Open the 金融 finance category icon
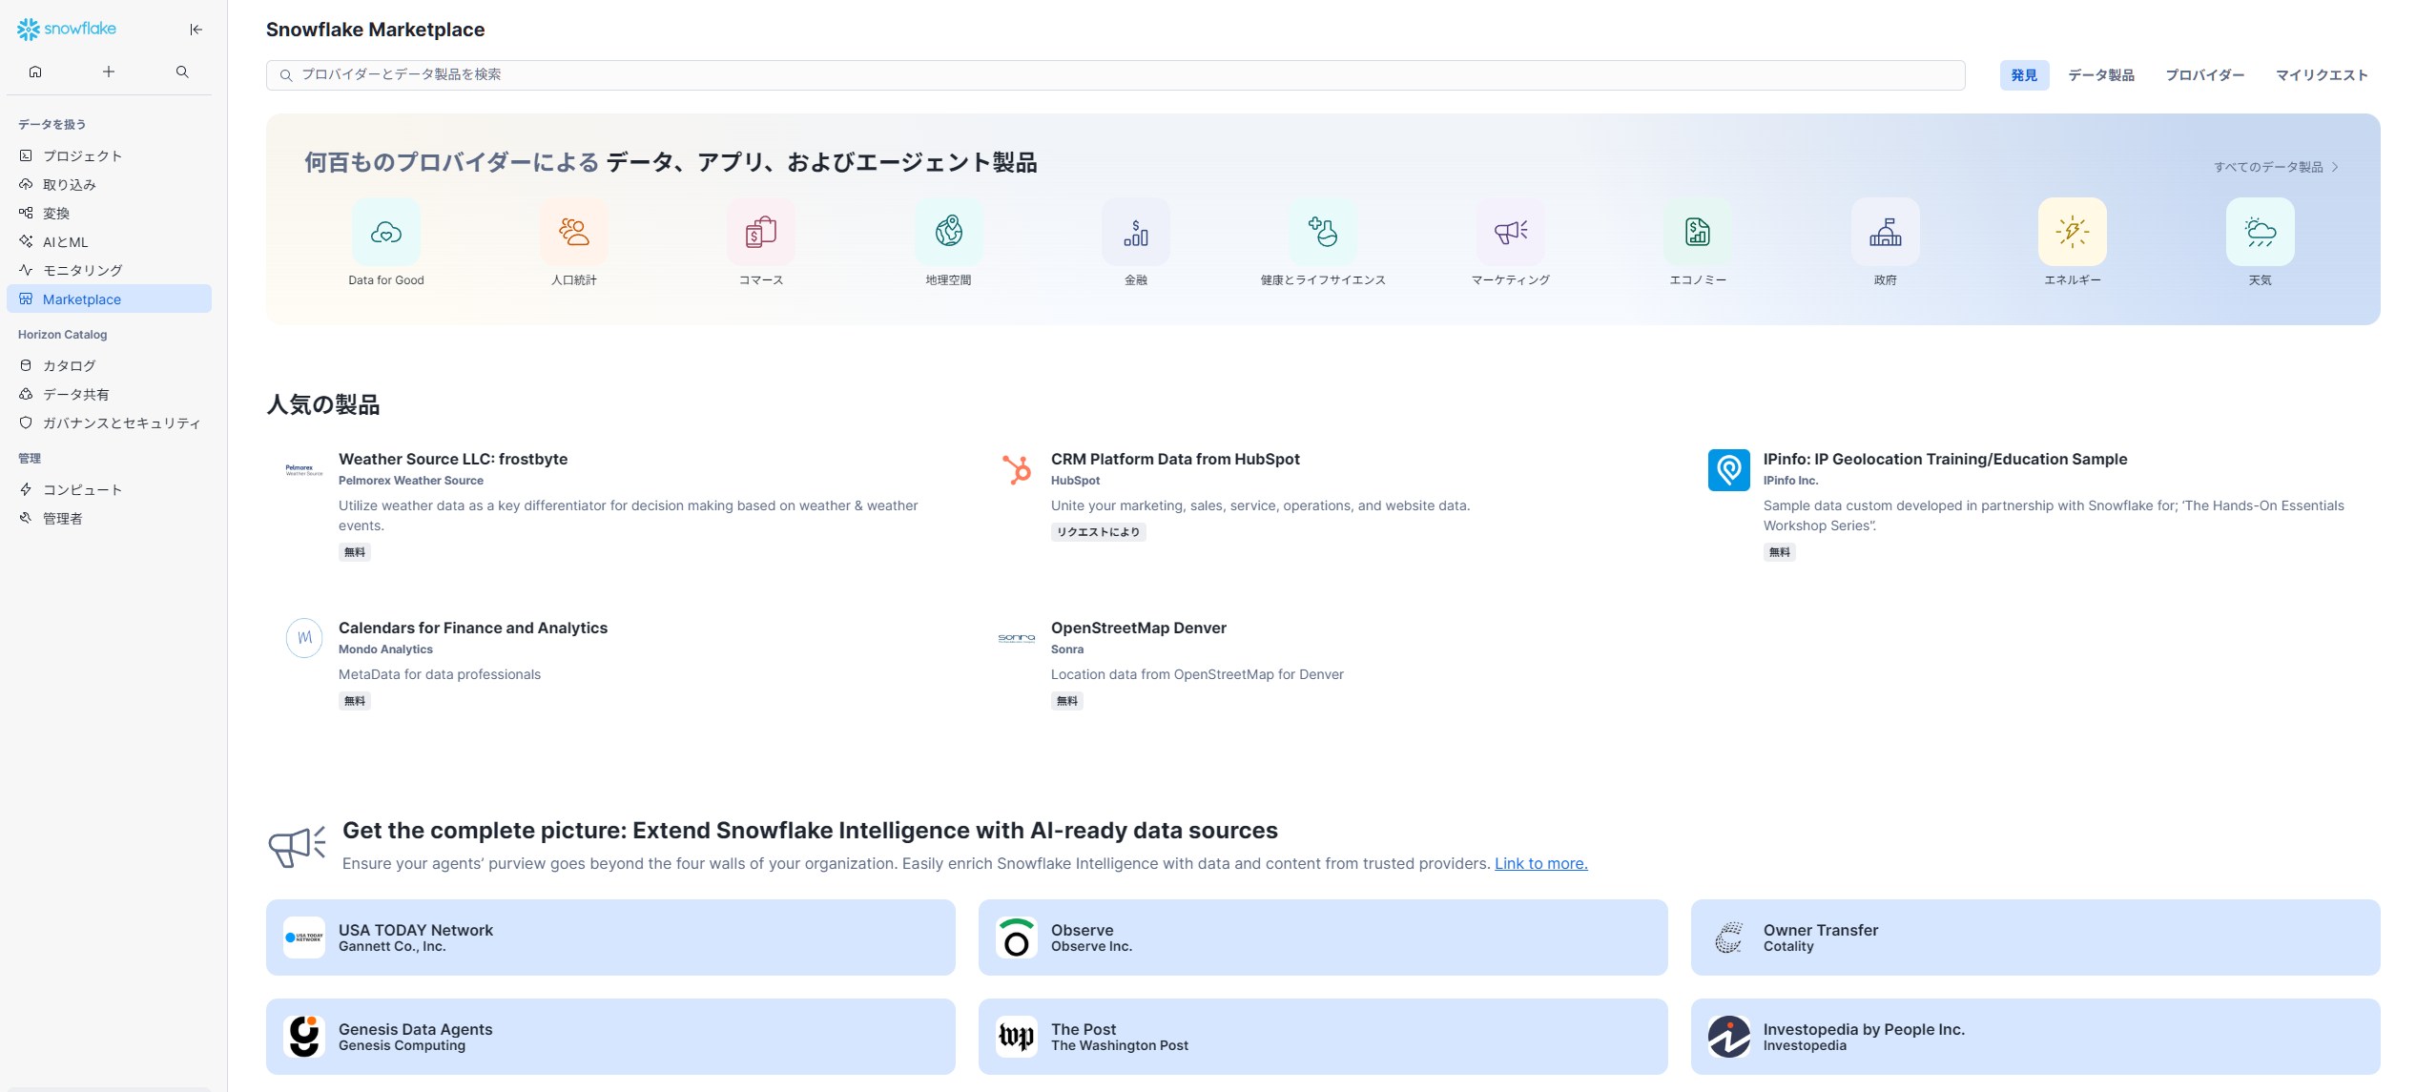2416x1092 pixels. pyautogui.click(x=1135, y=232)
